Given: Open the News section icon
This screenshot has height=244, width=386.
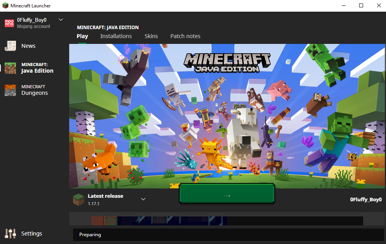Looking at the screenshot, I should point(10,46).
